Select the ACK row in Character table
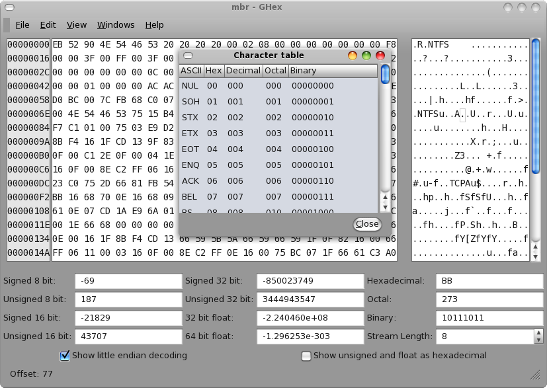 (278, 181)
